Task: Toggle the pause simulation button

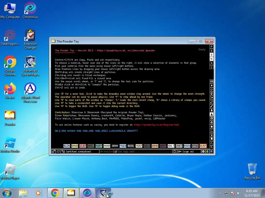Action: (211, 152)
